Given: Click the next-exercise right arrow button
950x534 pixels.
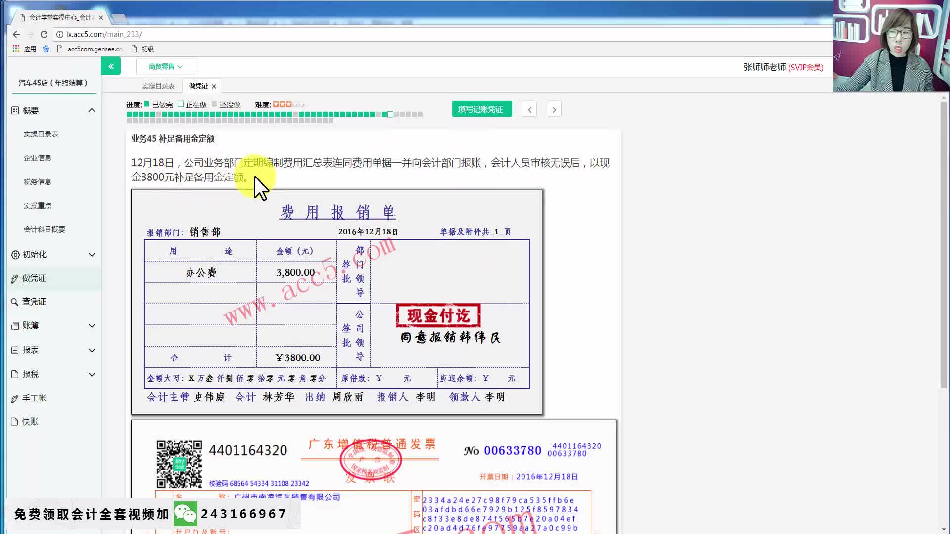Looking at the screenshot, I should (x=554, y=109).
